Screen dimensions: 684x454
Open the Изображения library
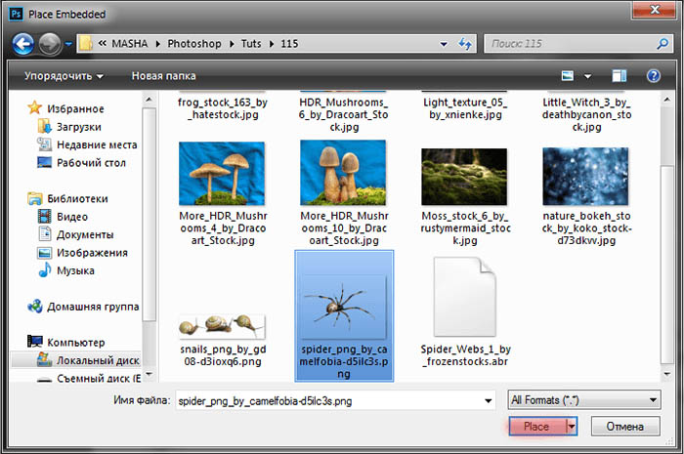coord(92,253)
